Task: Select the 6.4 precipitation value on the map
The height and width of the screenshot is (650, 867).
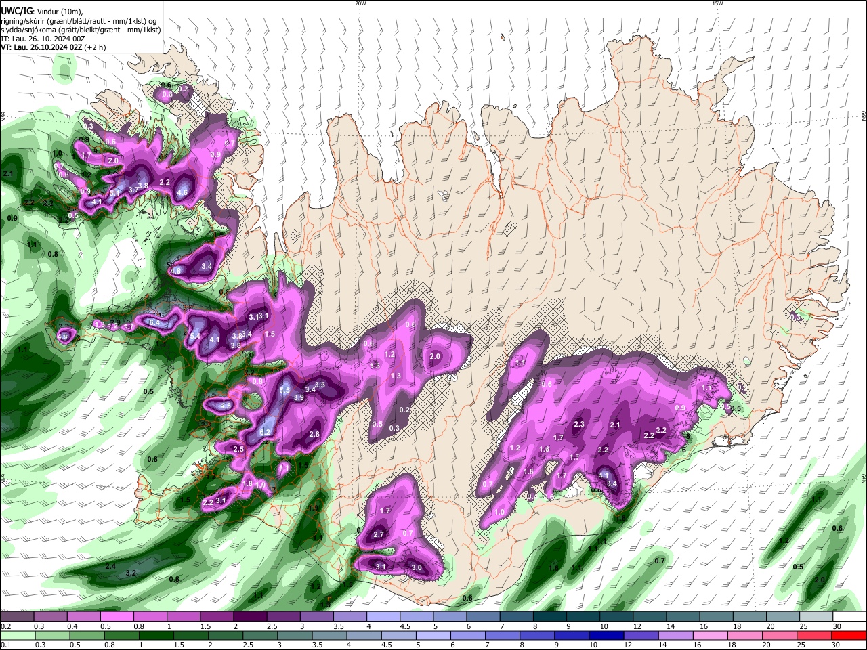Action: tap(154, 323)
